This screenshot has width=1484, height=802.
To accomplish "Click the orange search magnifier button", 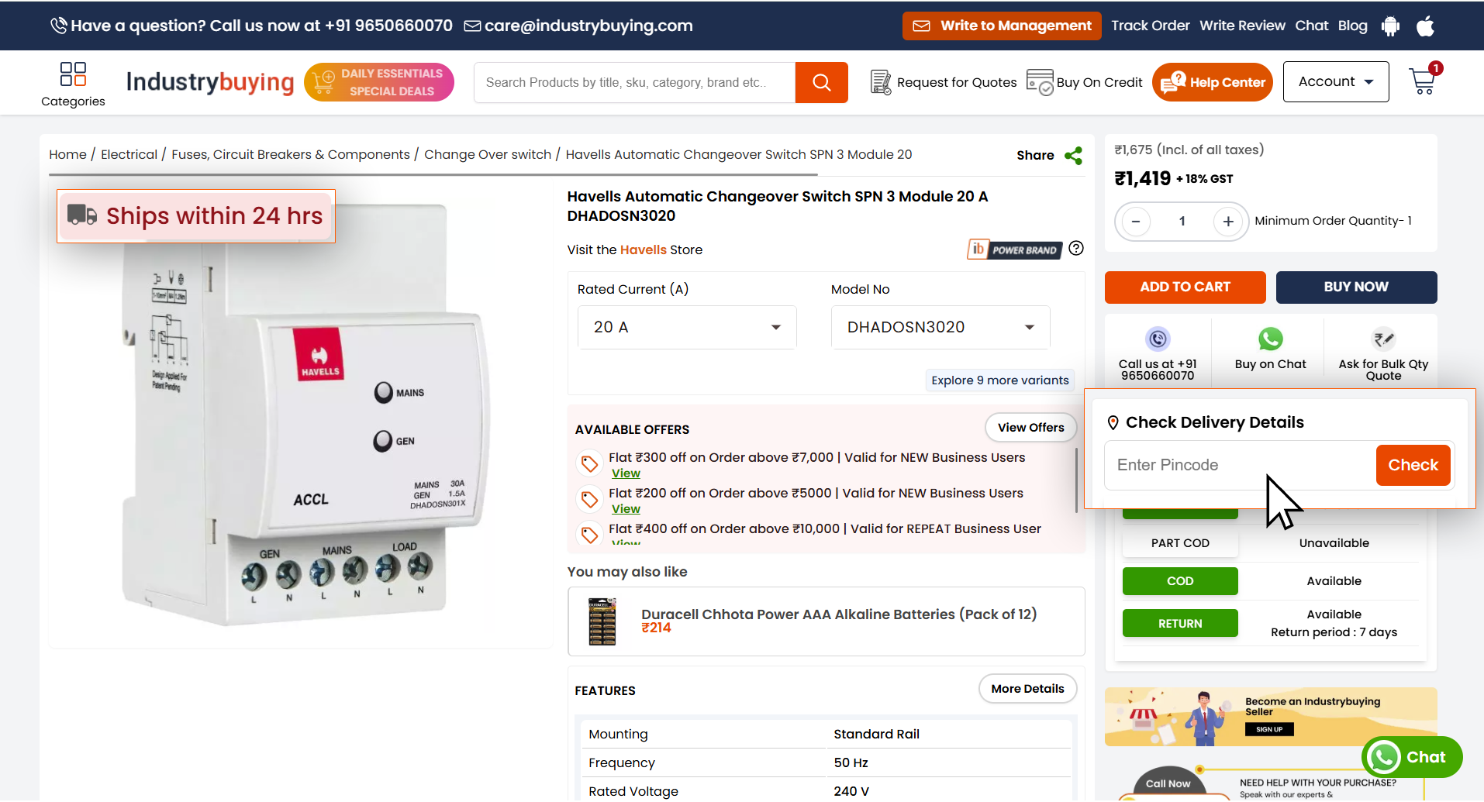I will click(x=821, y=82).
